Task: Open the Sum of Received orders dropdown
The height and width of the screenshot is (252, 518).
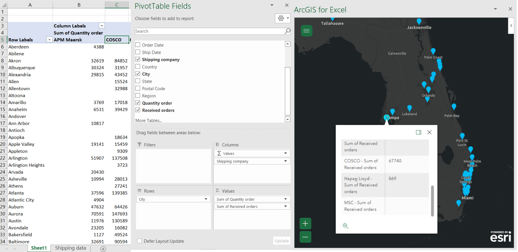Action: pyautogui.click(x=286, y=206)
